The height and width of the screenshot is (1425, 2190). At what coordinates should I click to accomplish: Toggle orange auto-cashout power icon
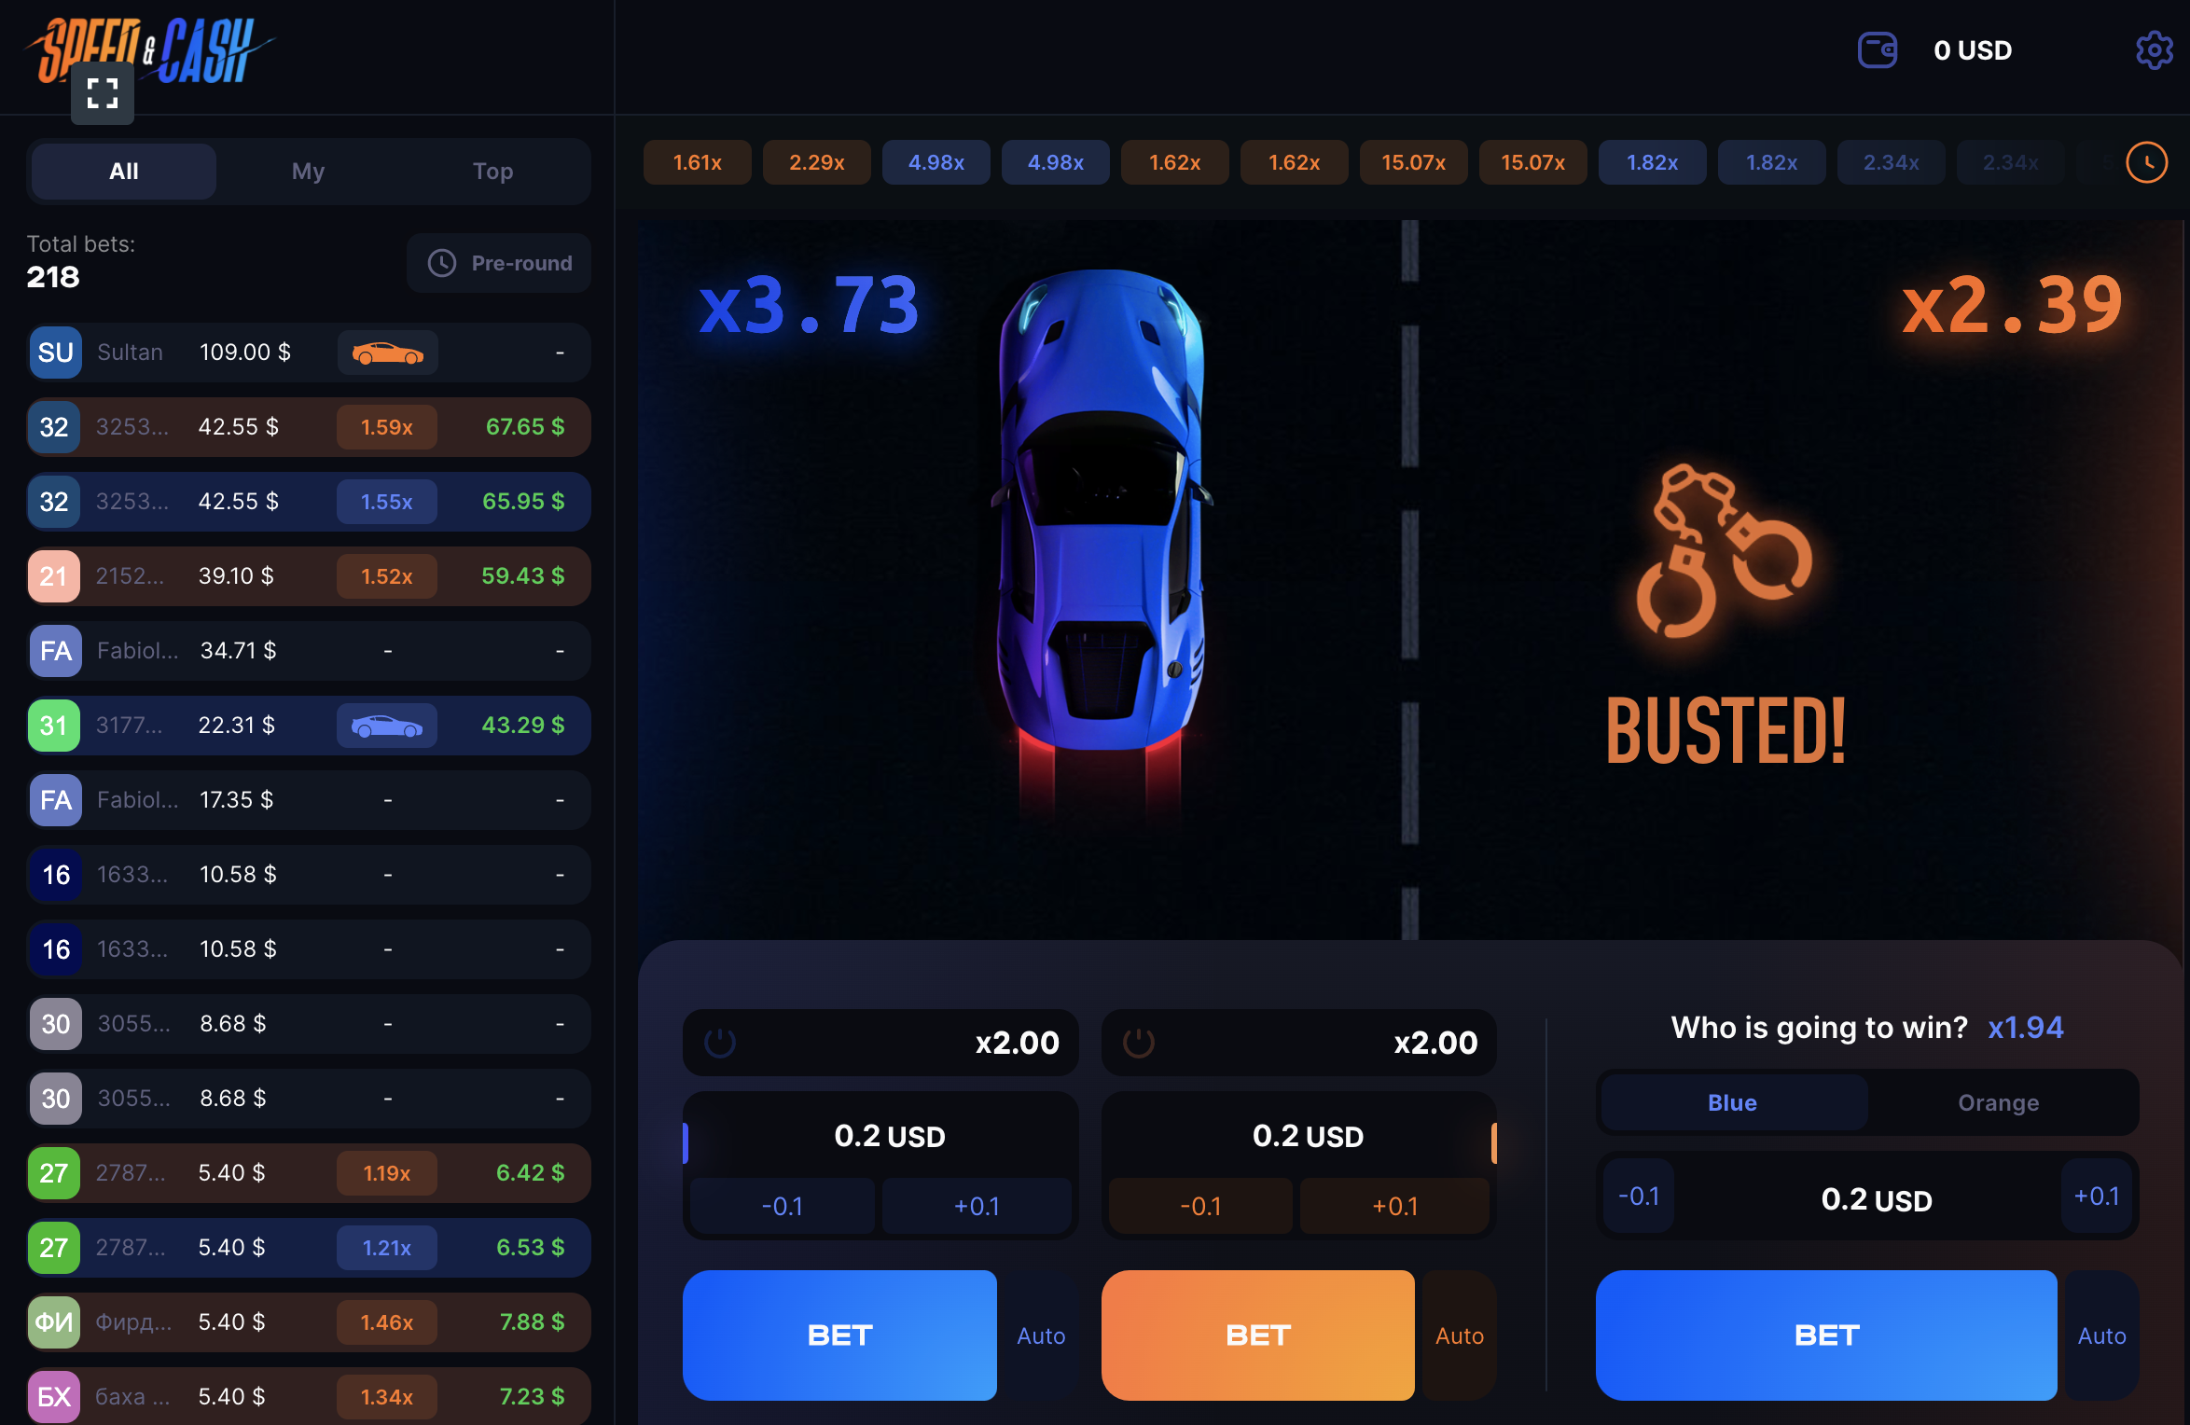pos(1138,1042)
